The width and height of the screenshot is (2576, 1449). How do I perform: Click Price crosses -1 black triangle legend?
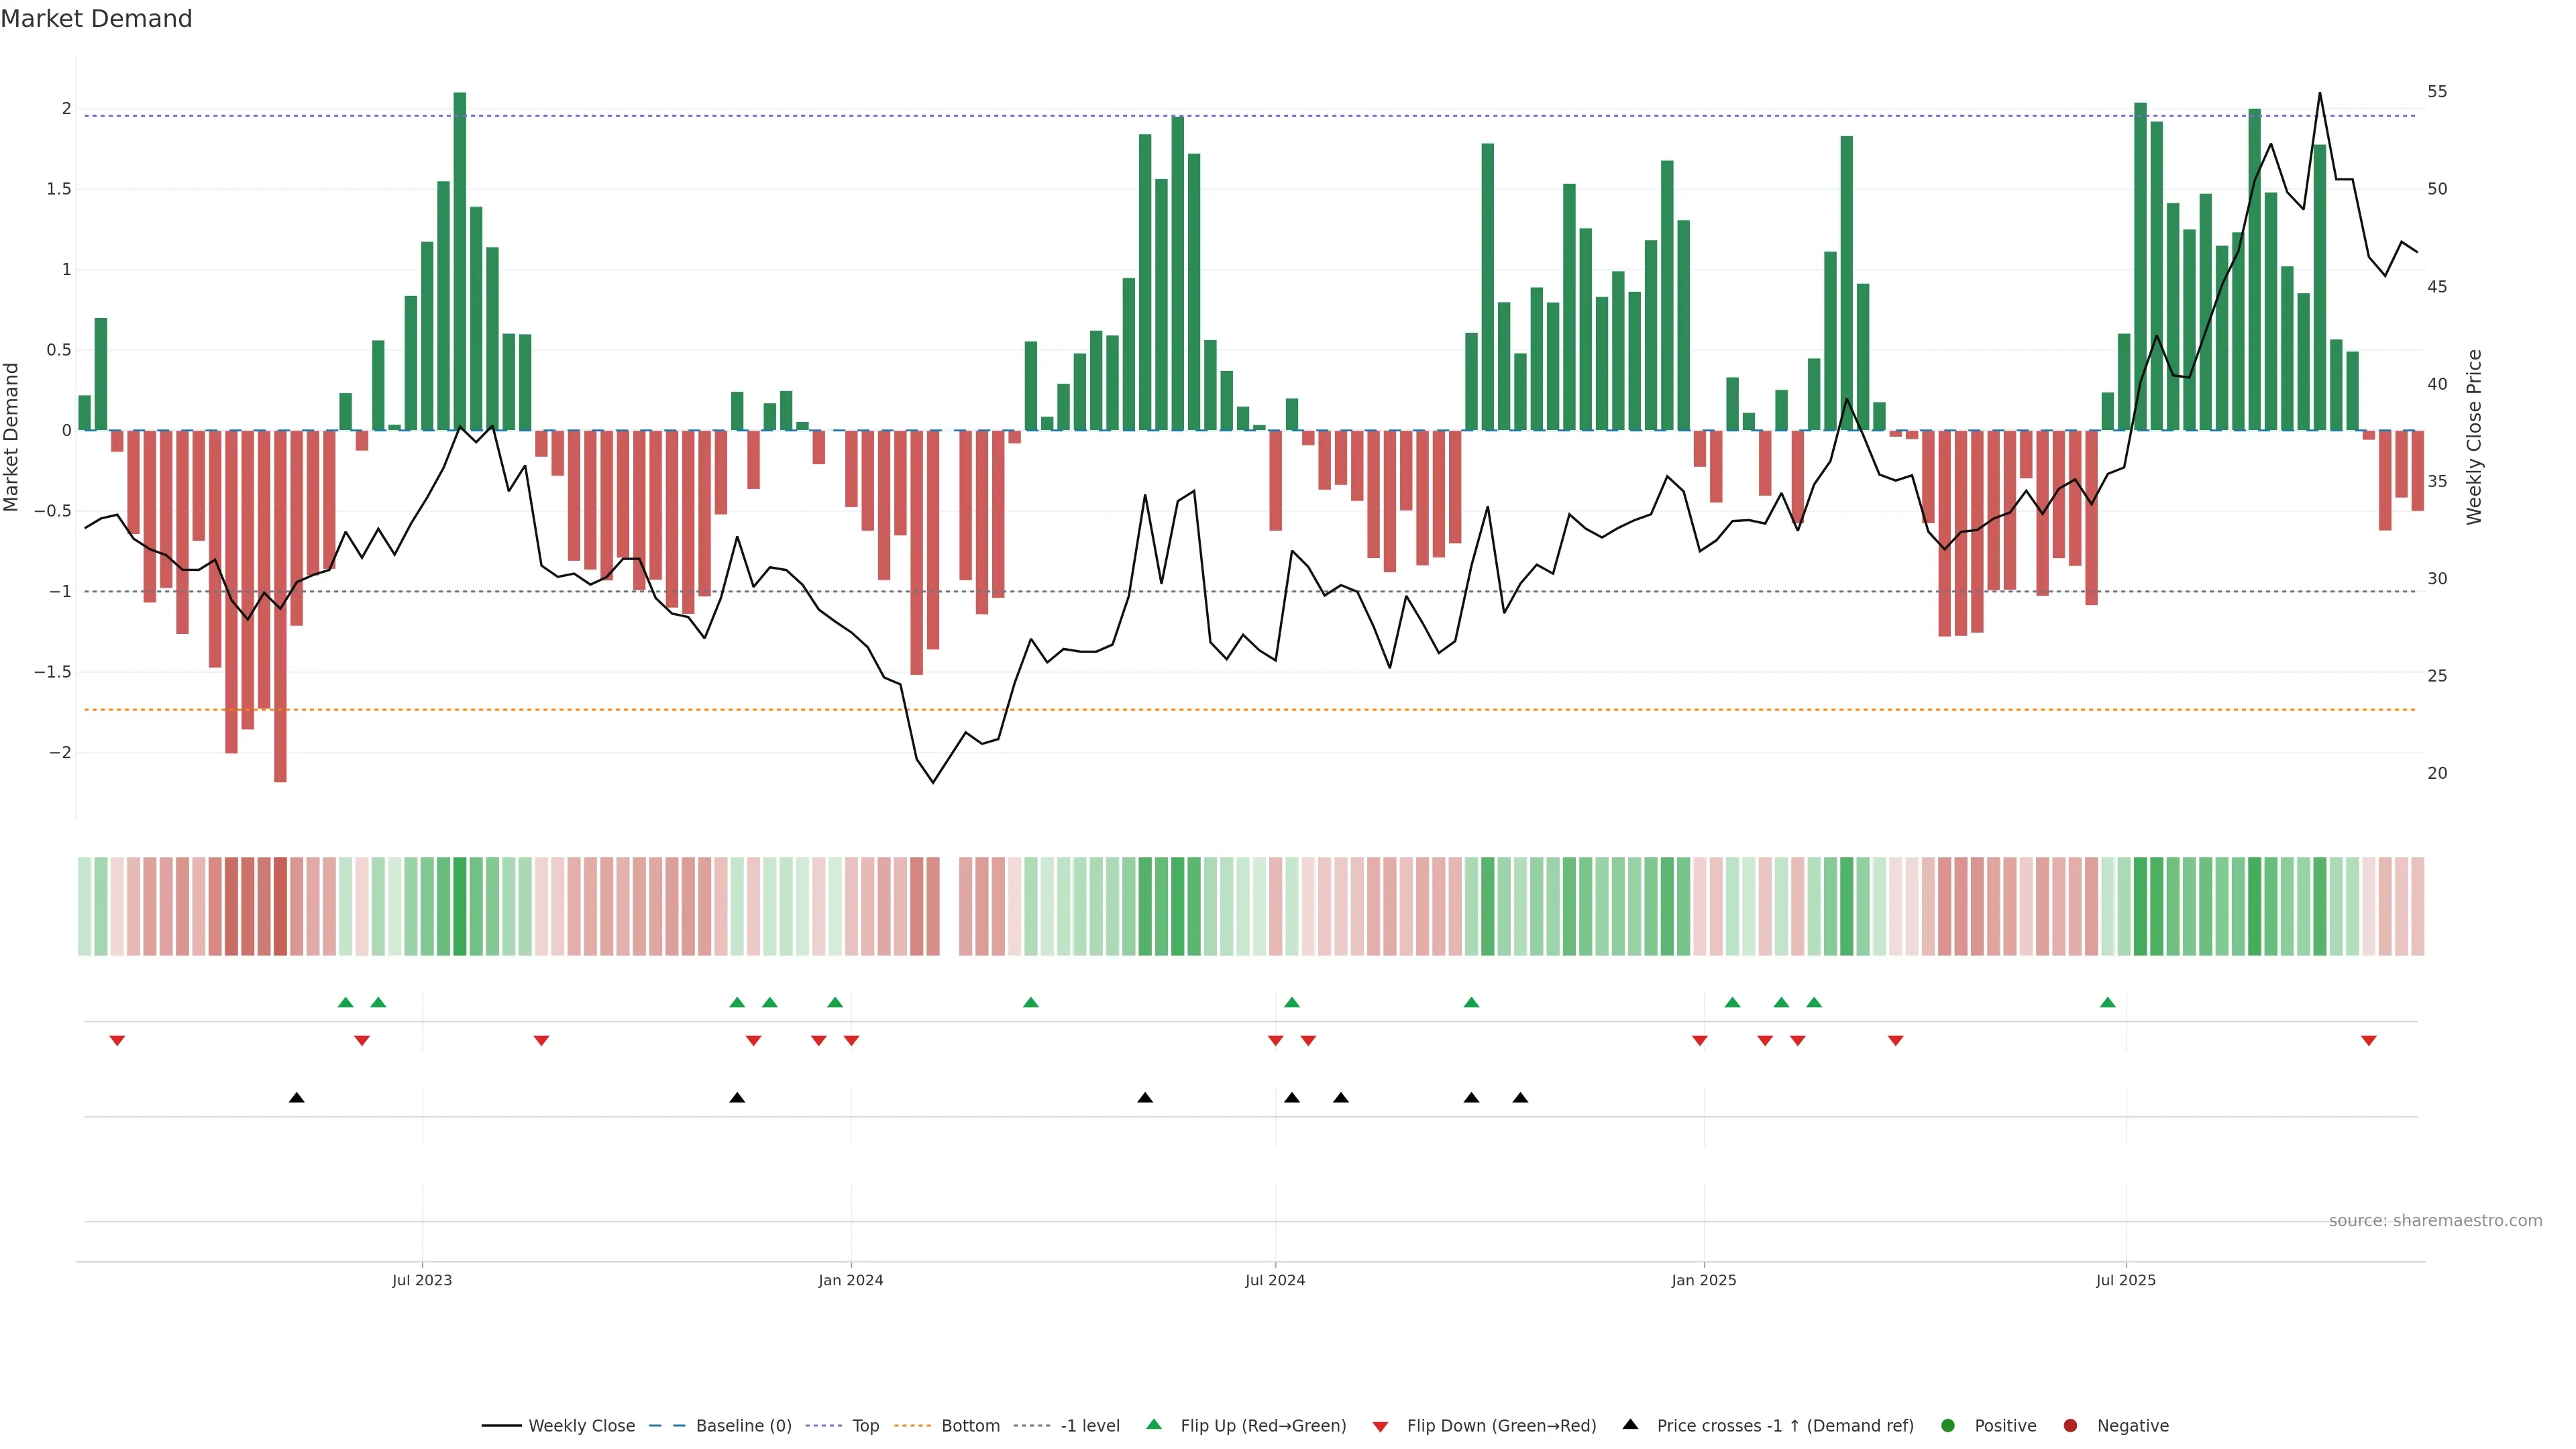pos(1630,1425)
